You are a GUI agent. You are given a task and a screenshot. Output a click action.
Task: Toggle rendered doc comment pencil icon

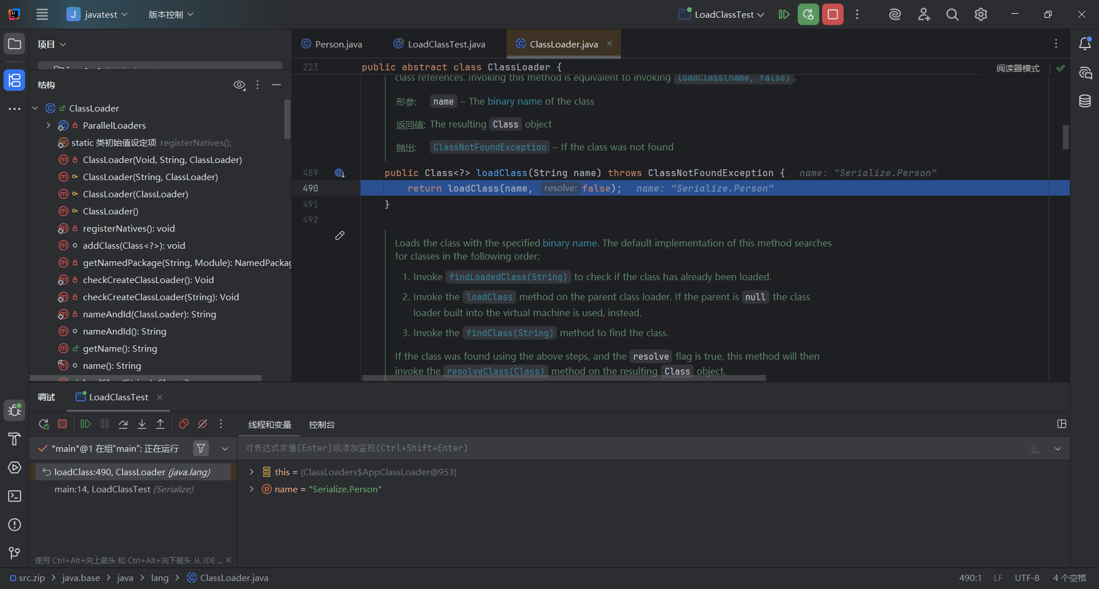339,236
